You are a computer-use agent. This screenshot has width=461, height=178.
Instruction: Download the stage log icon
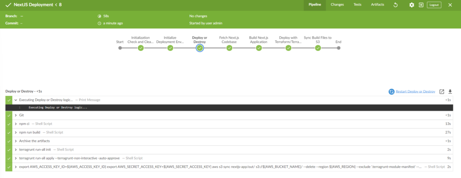pyautogui.click(x=450, y=92)
